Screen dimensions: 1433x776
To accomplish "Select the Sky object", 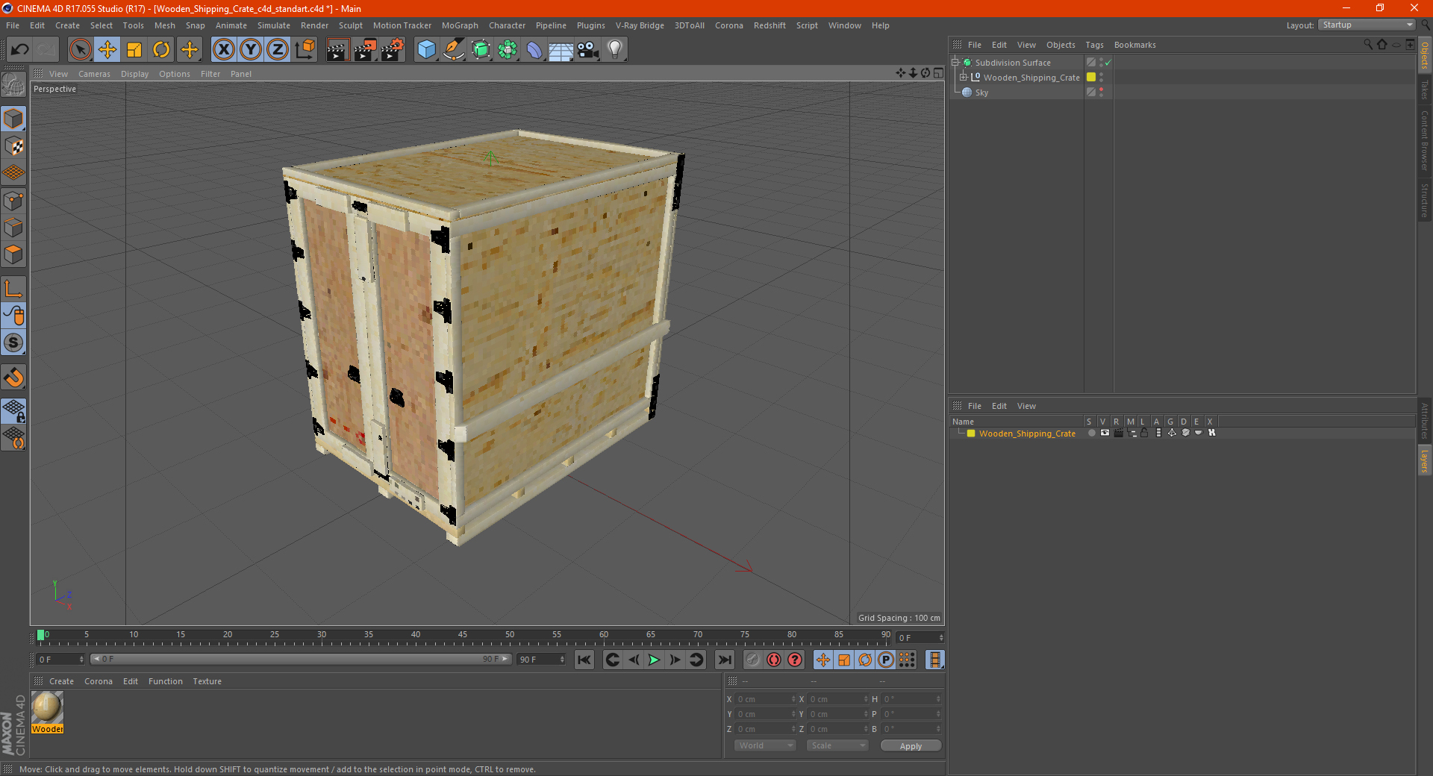I will [x=981, y=93].
